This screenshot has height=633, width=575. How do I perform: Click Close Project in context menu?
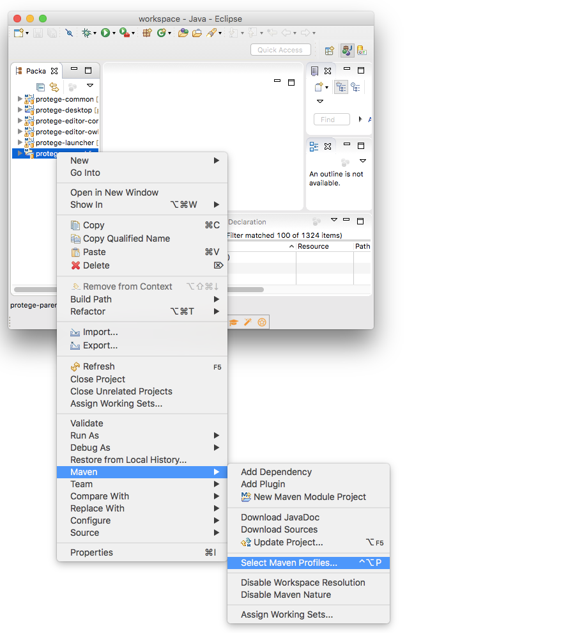[142, 379]
